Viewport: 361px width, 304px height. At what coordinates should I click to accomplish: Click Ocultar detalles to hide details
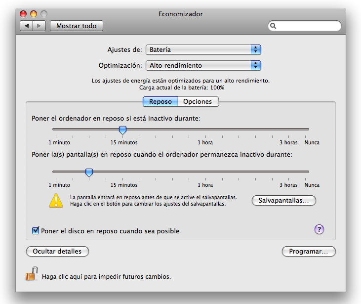coord(57,252)
